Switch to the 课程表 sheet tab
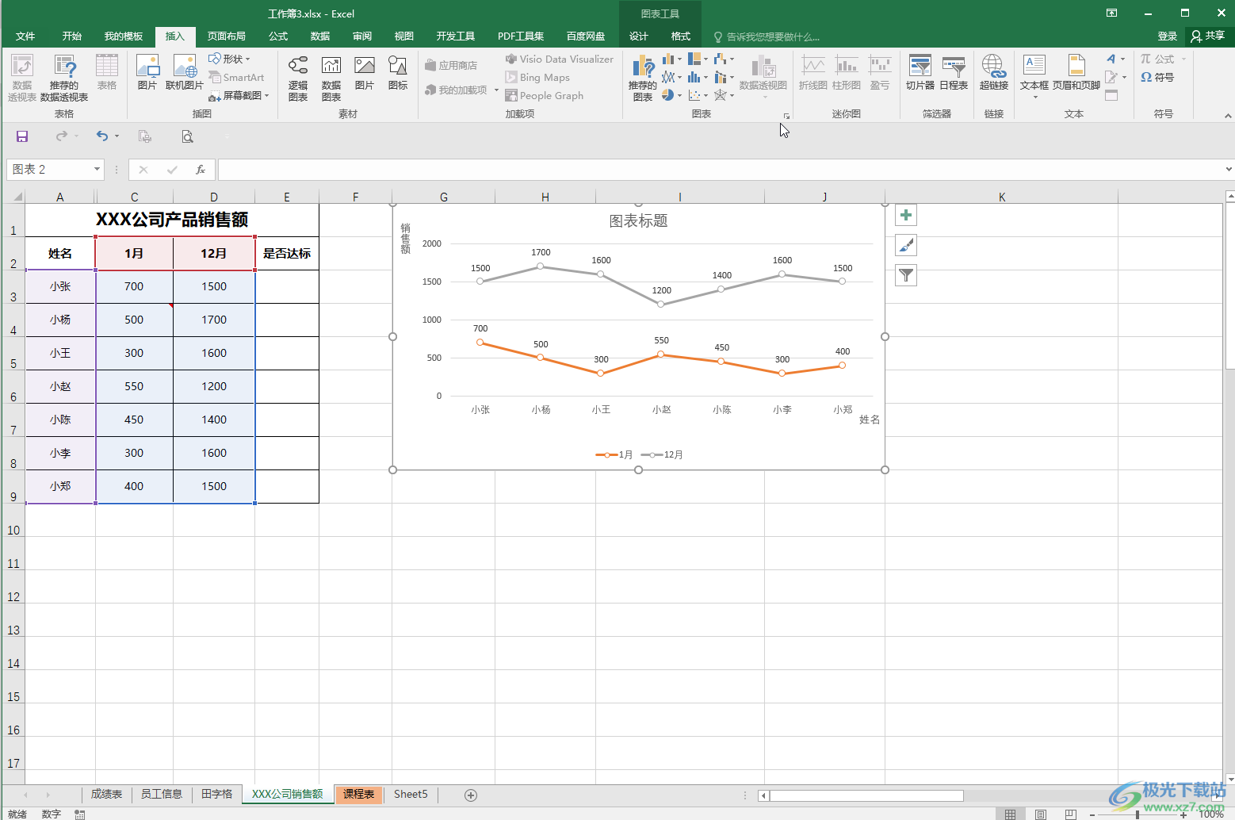 pyautogui.click(x=358, y=794)
